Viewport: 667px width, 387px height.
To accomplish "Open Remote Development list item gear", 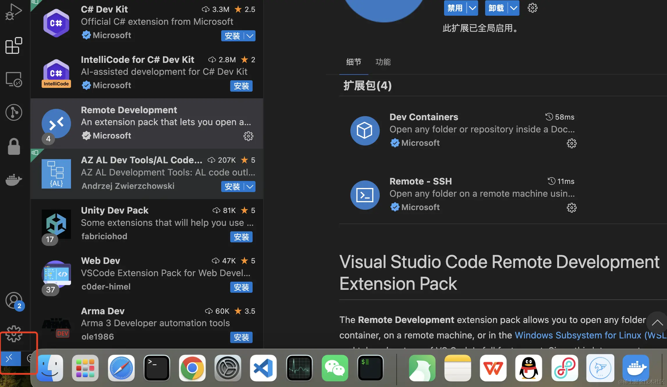I will (x=248, y=136).
